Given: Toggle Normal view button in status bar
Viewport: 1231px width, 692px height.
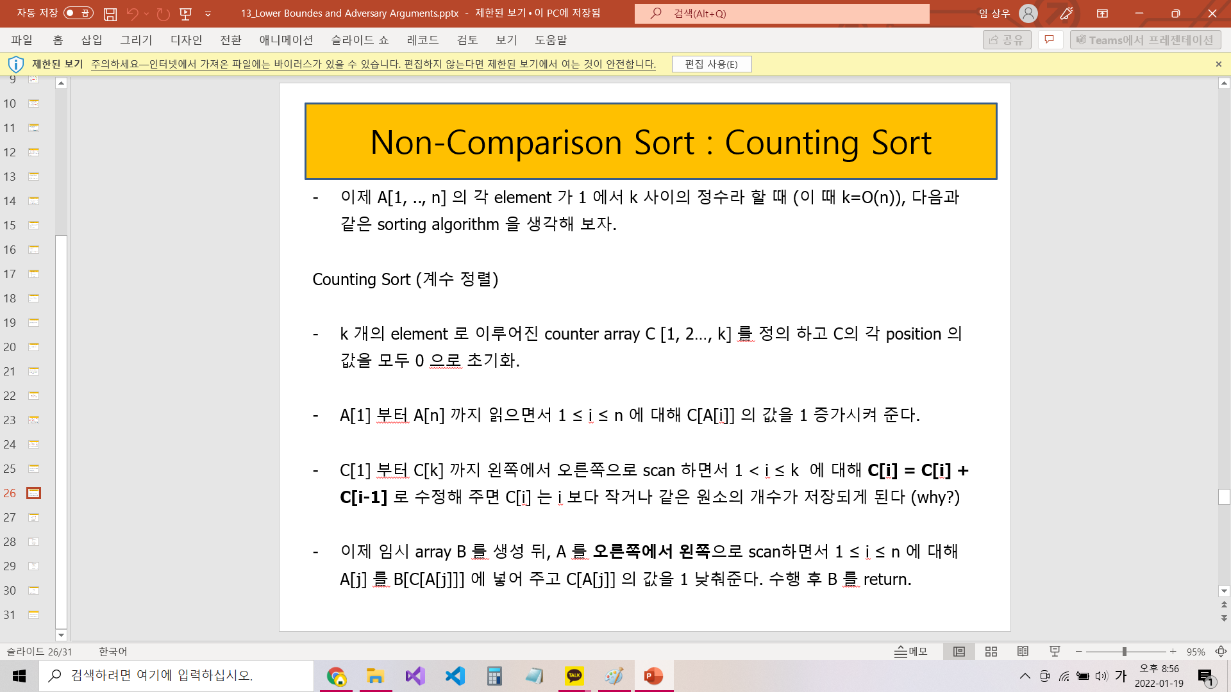Looking at the screenshot, I should (959, 652).
